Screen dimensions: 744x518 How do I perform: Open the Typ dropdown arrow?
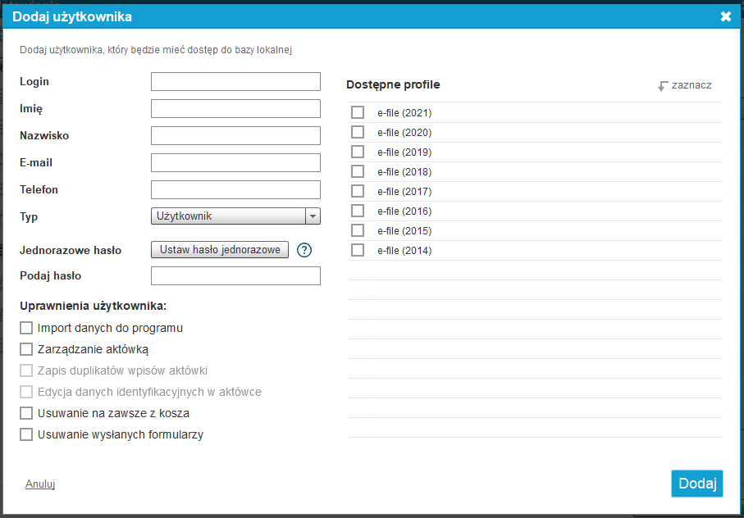[x=313, y=216]
